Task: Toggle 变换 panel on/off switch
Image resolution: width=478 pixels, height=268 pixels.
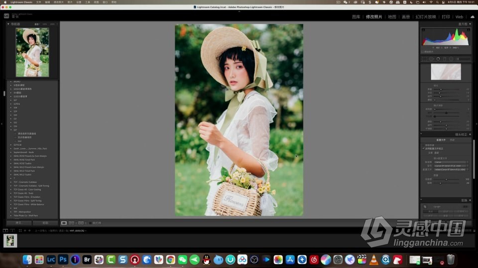Action: [x=421, y=200]
